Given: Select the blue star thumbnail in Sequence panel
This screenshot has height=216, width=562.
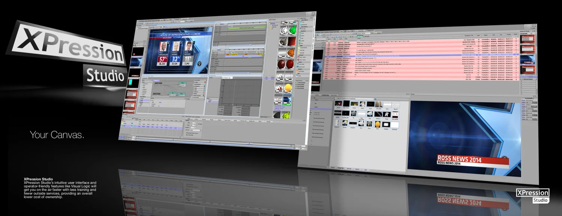Looking at the screenshot, I should pos(528,59).
